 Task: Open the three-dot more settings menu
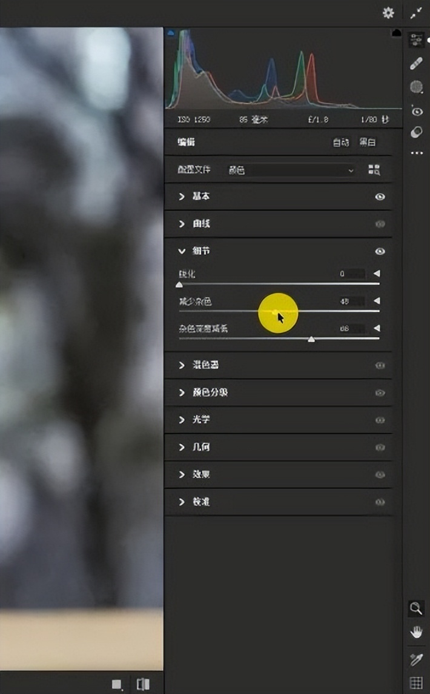point(417,153)
